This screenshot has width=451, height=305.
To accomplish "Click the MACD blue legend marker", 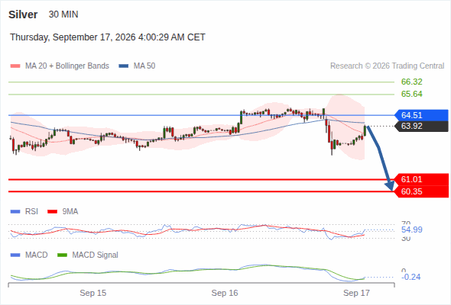I will pyautogui.click(x=15, y=255).
